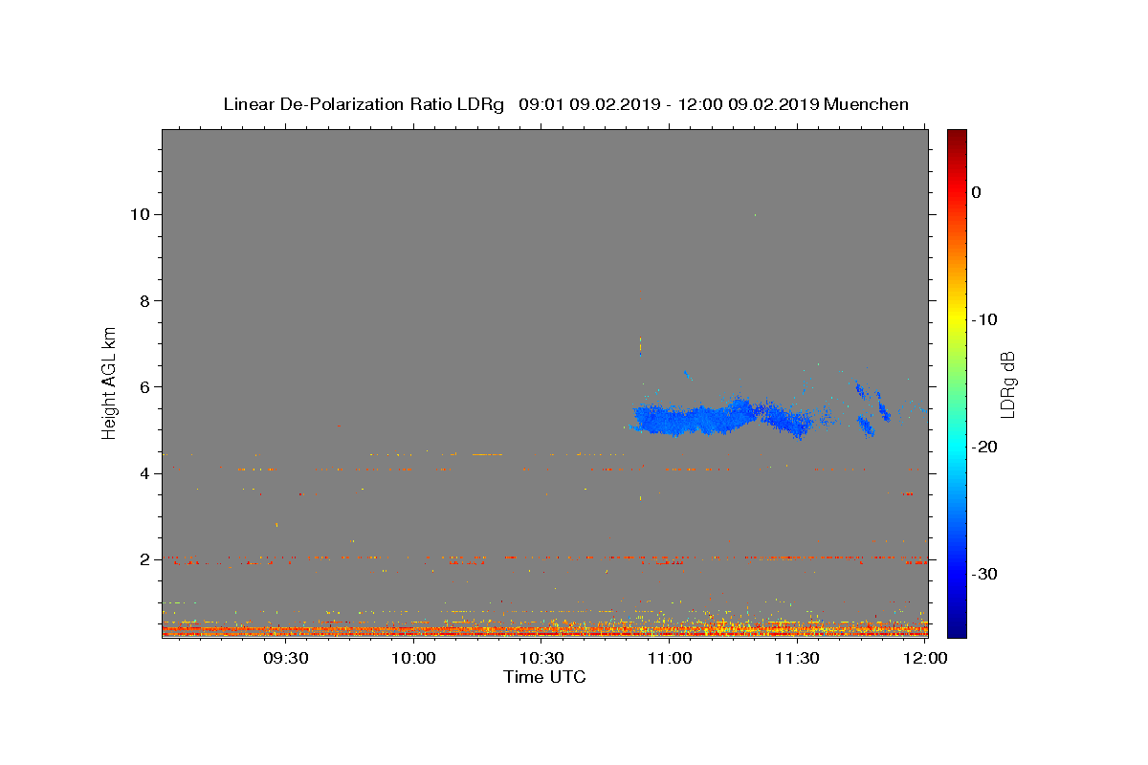This screenshot has height=765, width=1148.
Task: Pick the green middle section of colorbar
Action: (957, 382)
